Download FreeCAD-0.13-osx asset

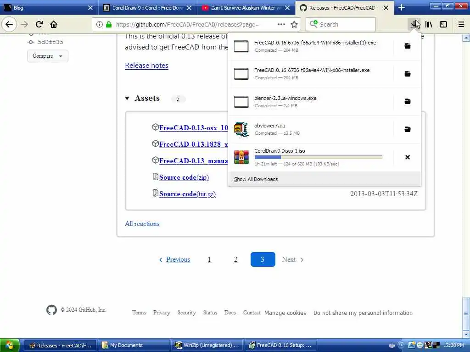click(193, 128)
